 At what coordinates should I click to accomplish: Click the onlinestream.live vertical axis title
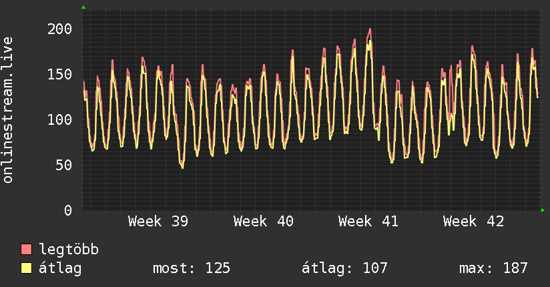pos(8,110)
